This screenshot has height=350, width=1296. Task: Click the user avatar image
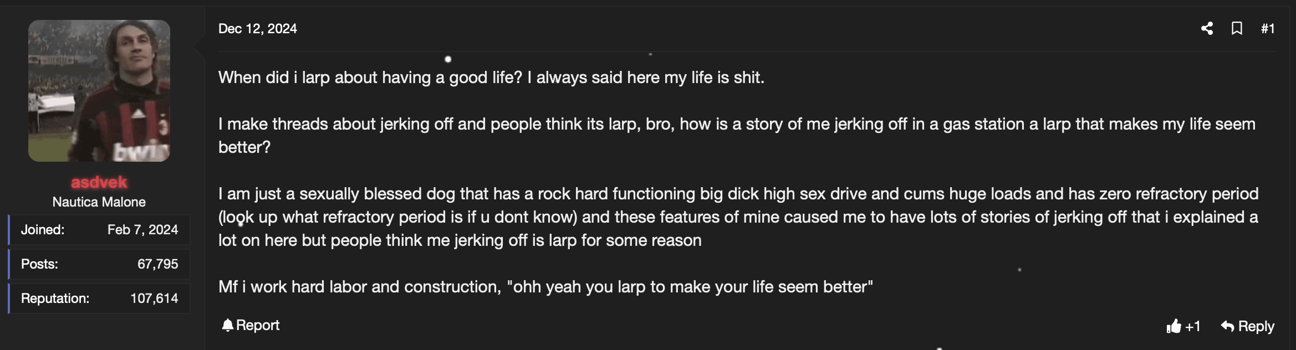pos(99,91)
